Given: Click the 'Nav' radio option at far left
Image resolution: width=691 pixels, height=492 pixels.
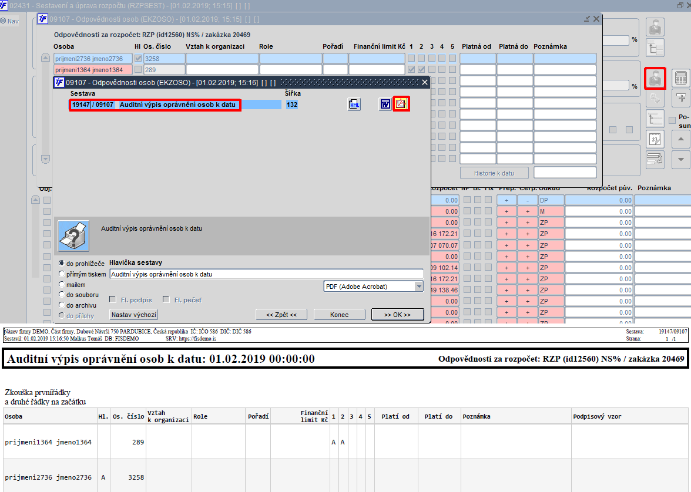Looking at the screenshot, I should coord(3,21).
